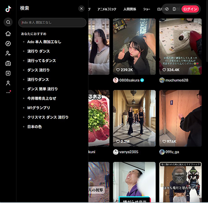
Task: Open video of woman in white hoodie
Action: coord(99,46)
